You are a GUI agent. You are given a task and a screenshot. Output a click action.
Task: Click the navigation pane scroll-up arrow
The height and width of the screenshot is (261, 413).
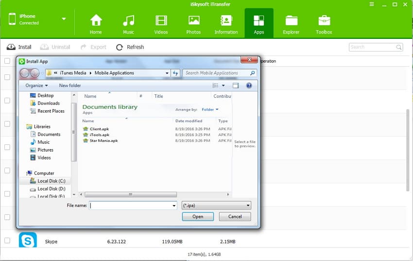pyautogui.click(x=74, y=95)
